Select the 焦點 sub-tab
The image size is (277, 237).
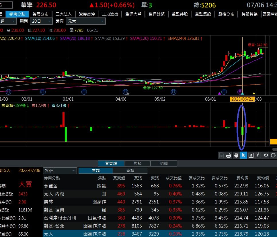coord(137,163)
